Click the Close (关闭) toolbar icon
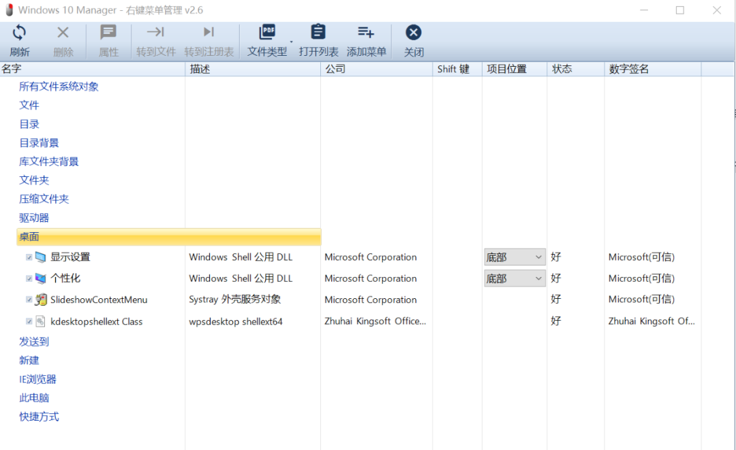The height and width of the screenshot is (450, 736). [414, 33]
